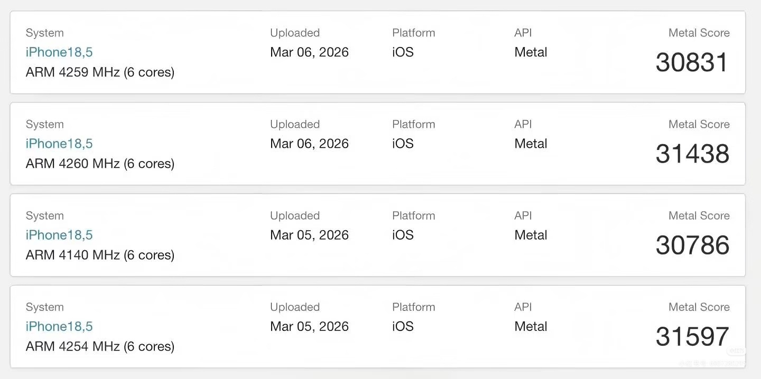Click the Metal Score value 30831

point(692,62)
